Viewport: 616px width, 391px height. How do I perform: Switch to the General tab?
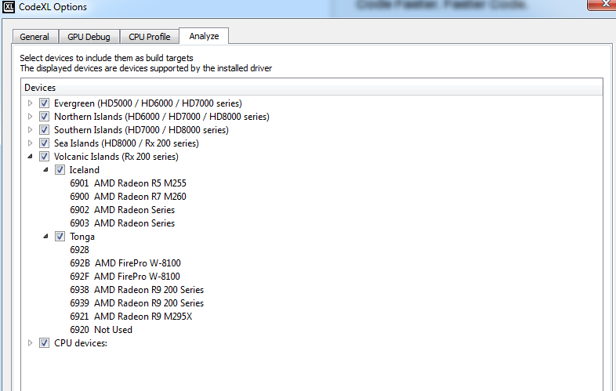35,37
